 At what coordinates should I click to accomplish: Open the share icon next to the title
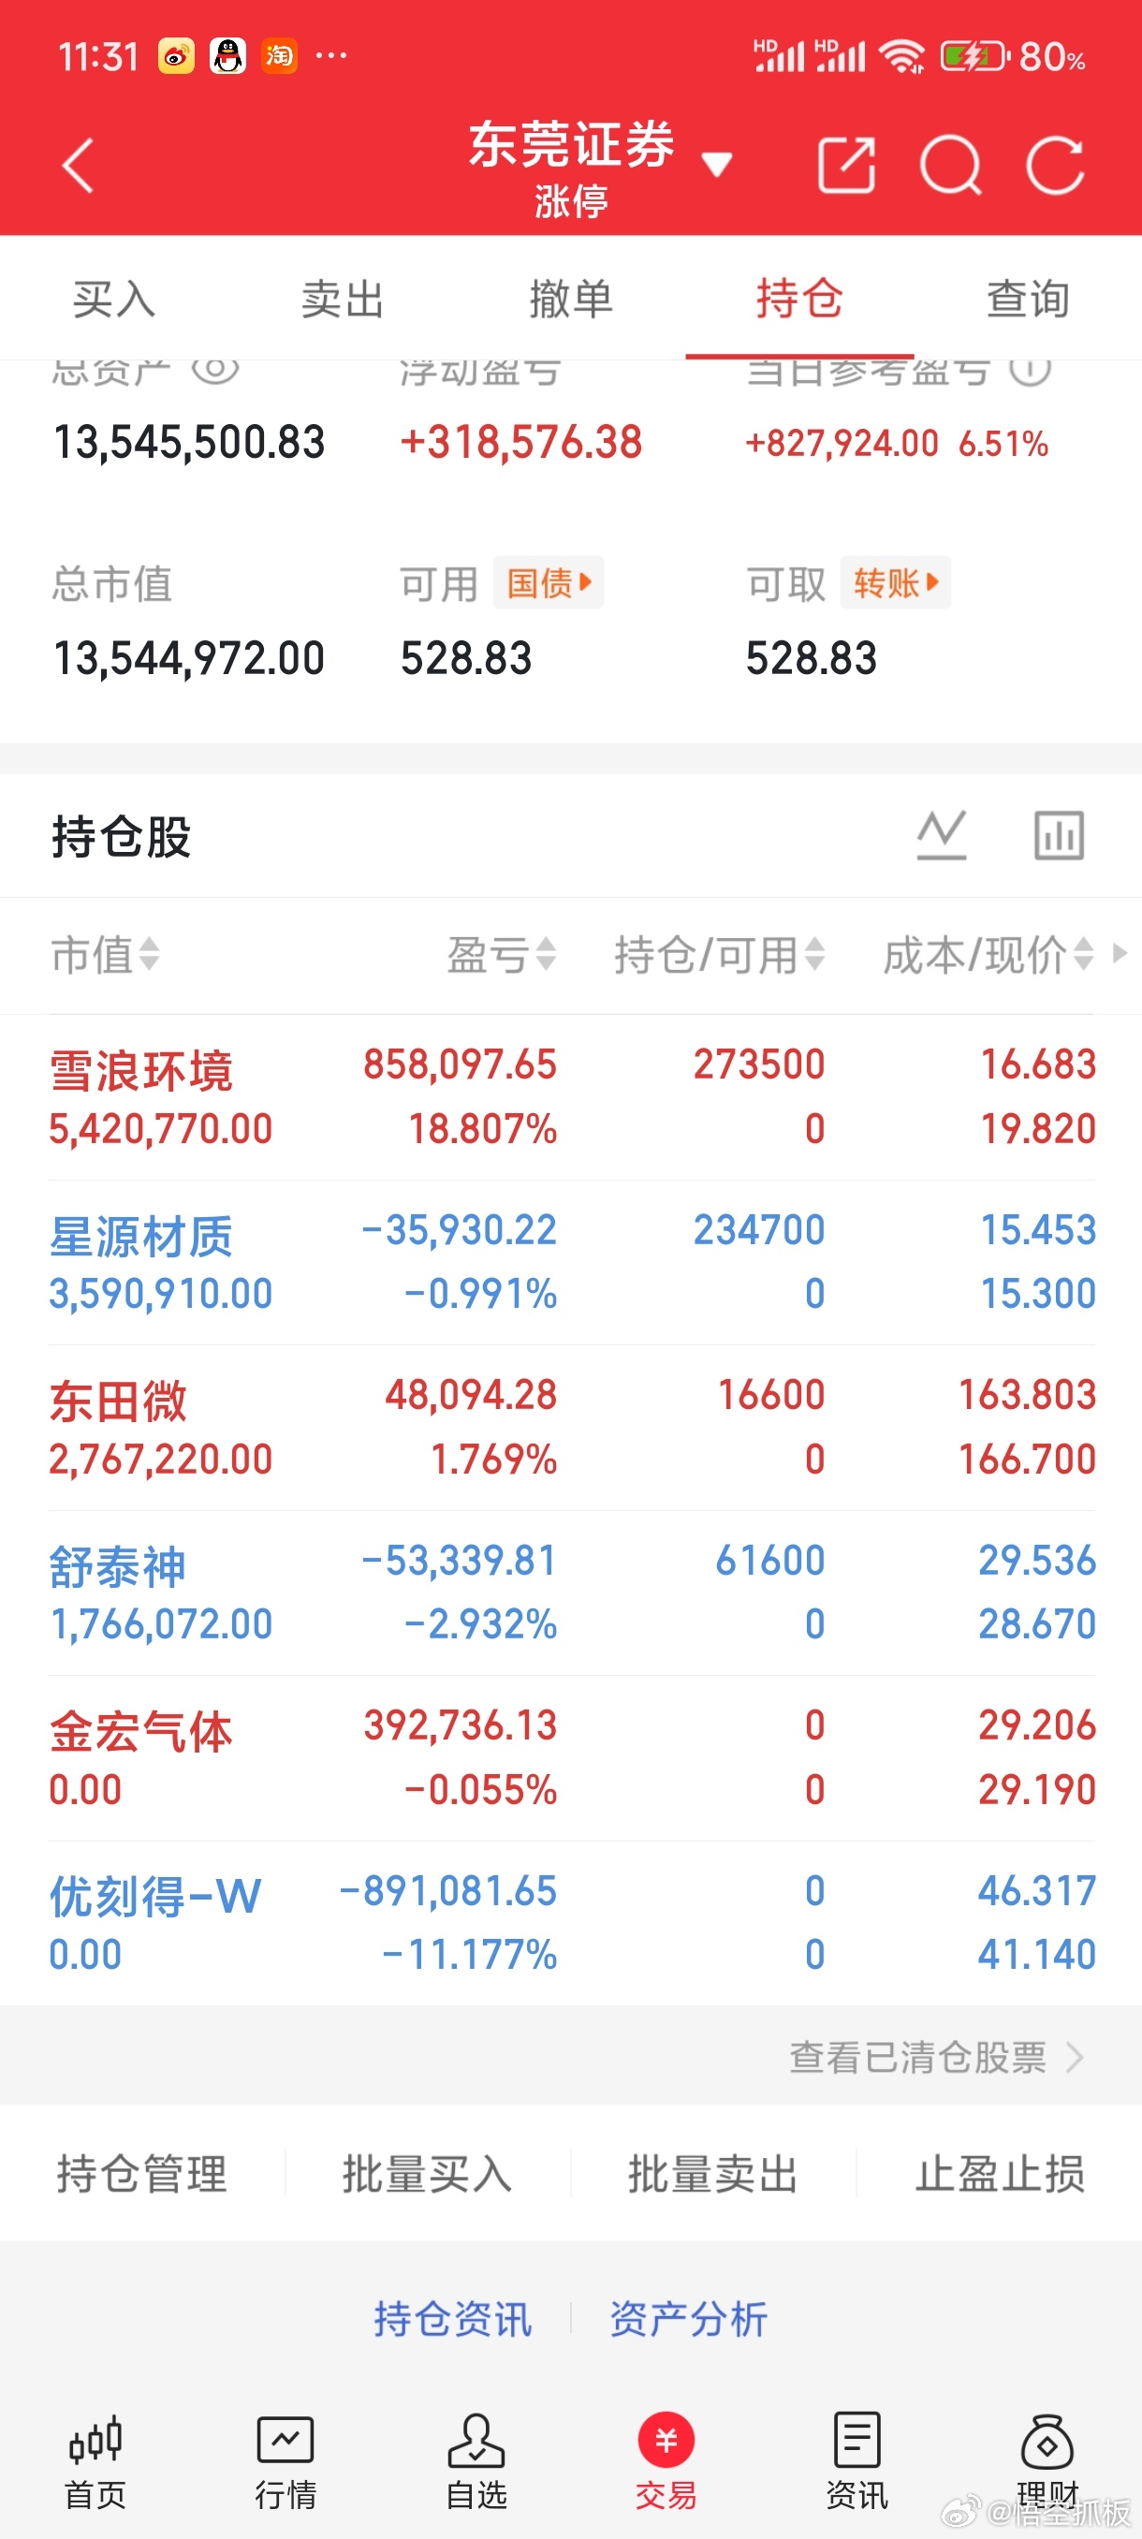click(x=845, y=165)
